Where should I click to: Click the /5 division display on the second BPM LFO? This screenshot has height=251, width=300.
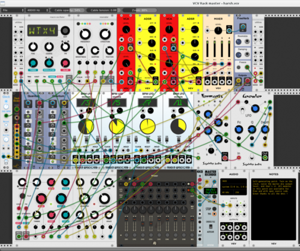(117, 103)
